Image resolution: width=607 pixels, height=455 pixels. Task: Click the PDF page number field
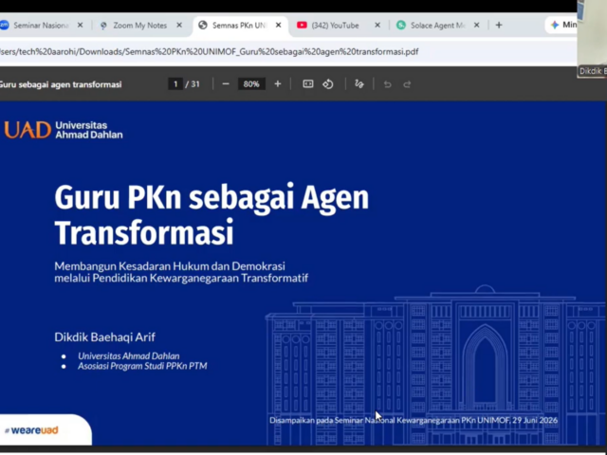click(175, 84)
